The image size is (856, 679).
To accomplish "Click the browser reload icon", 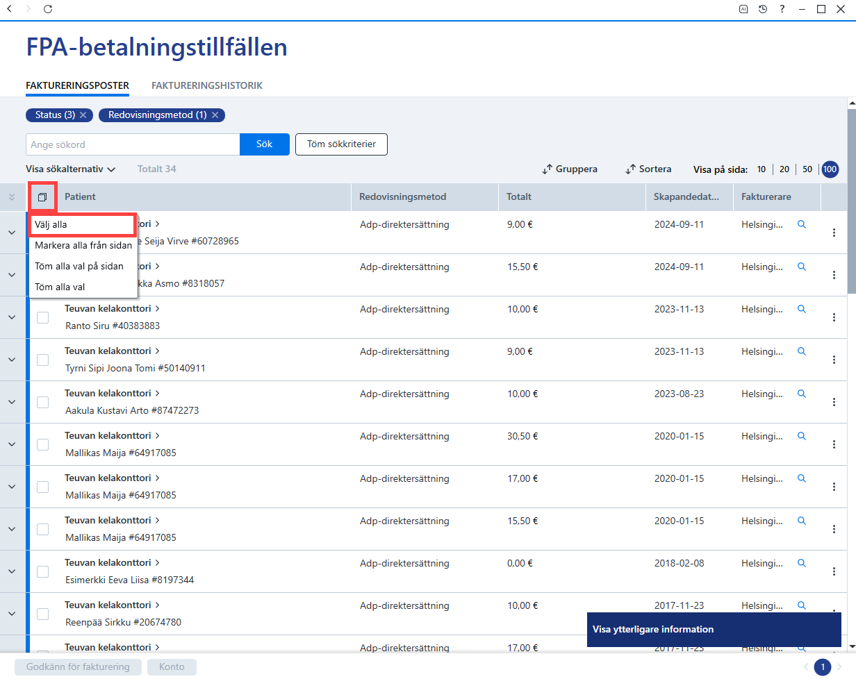I will (x=47, y=9).
